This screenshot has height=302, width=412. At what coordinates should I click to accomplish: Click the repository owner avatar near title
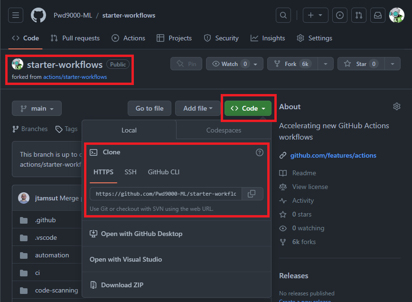click(18, 64)
